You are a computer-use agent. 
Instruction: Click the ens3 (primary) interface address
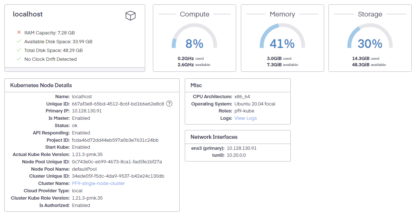242,148
